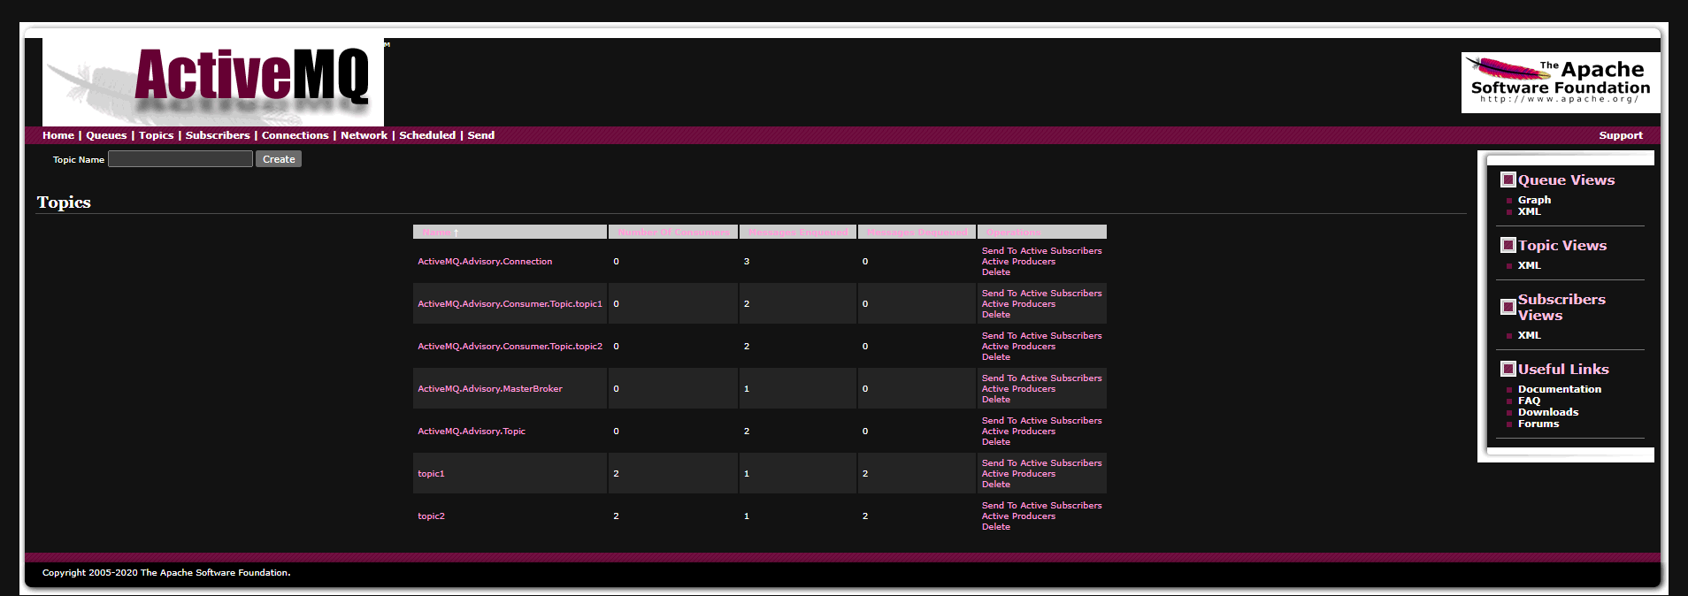Delete link in the topic2 row
This screenshot has width=1688, height=596.
tap(996, 527)
